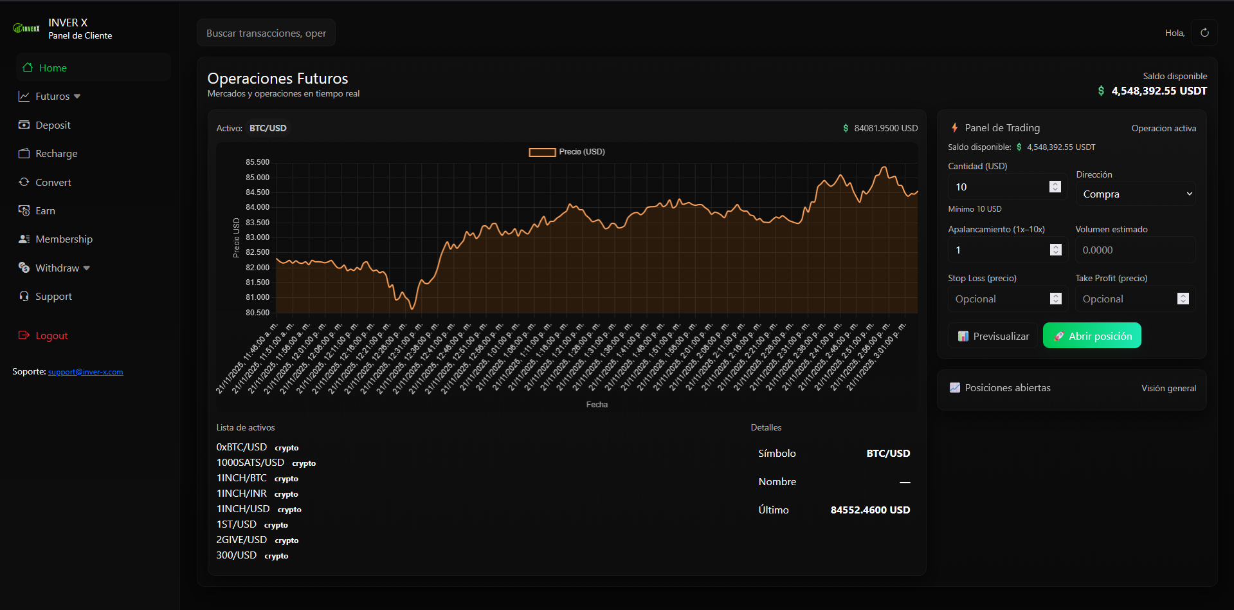
Task: Click the Membership people icon
Action: [x=24, y=239]
